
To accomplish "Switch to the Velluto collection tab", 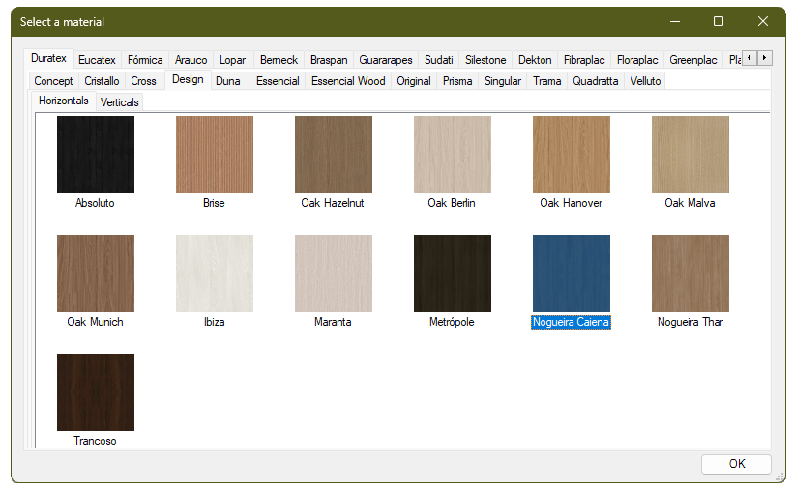I will coord(645,81).
